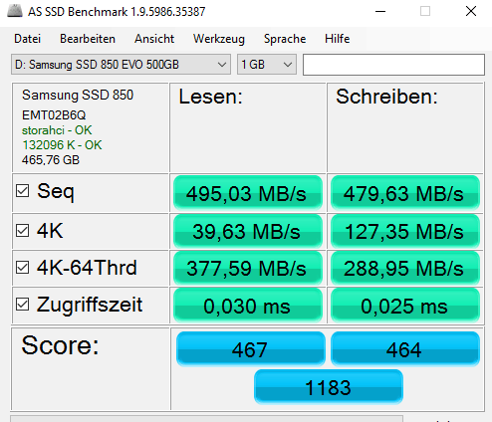Image resolution: width=492 pixels, height=422 pixels.
Task: Expand the 1 GB test size dropdown
Action: click(x=267, y=65)
